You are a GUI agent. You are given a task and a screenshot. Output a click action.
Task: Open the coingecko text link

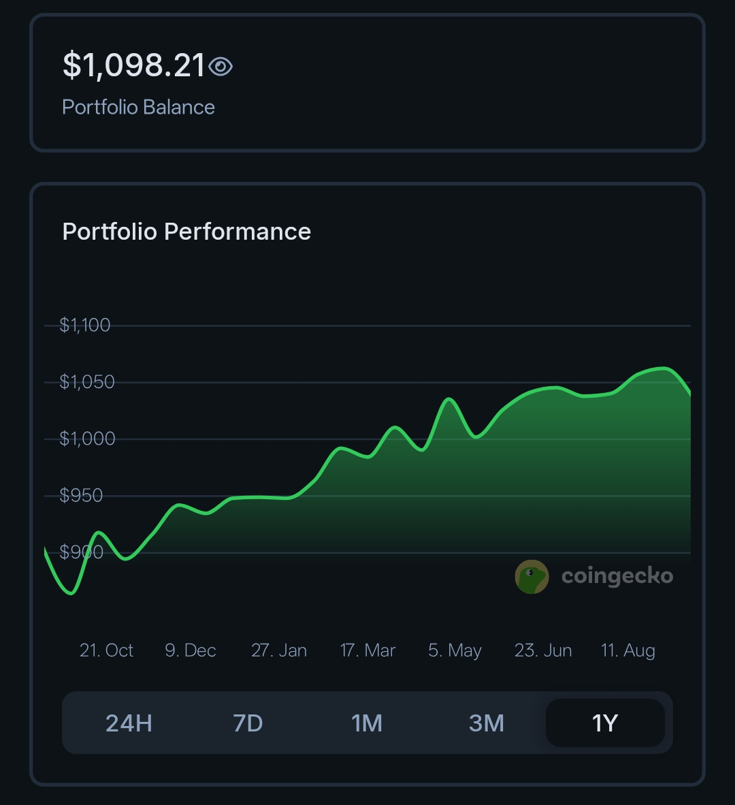617,576
